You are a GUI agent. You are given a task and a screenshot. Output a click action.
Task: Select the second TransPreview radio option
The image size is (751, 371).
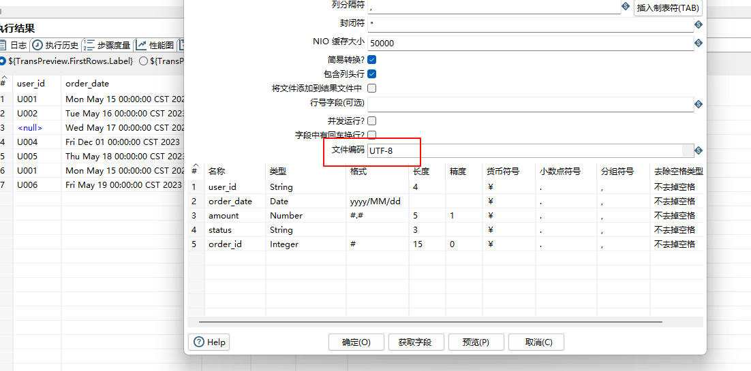(x=143, y=61)
